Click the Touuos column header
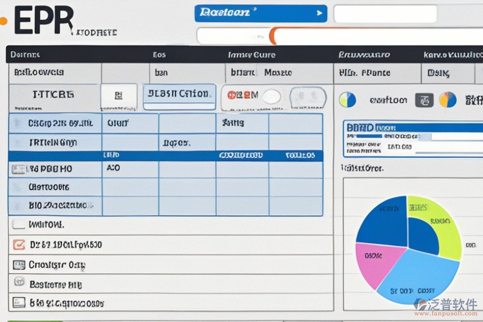Image resolution: width=483 pixels, height=322 pixels. click(300, 155)
